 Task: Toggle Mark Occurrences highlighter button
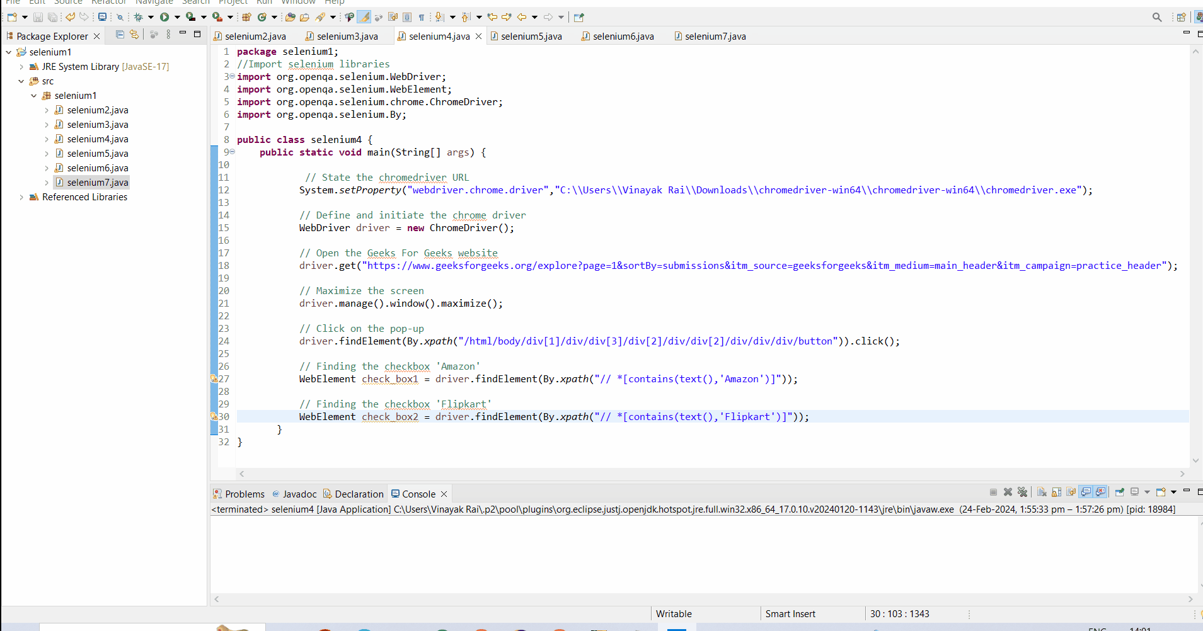(364, 17)
